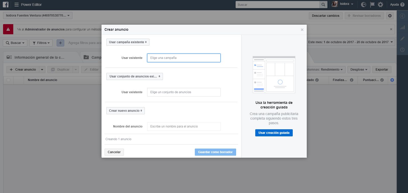The image size is (408, 193).
Task: Open the Crear nuevo anuncio dropdown
Action: tap(125, 111)
